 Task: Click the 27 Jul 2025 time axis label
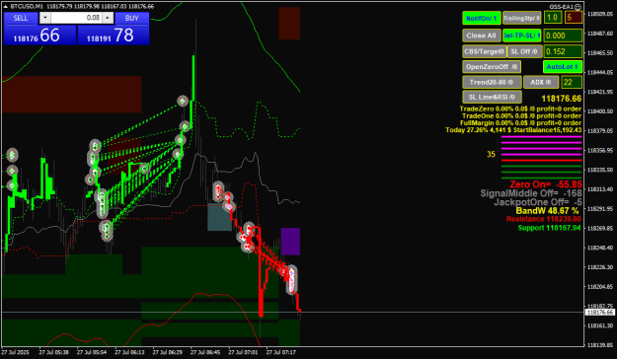(x=16, y=352)
